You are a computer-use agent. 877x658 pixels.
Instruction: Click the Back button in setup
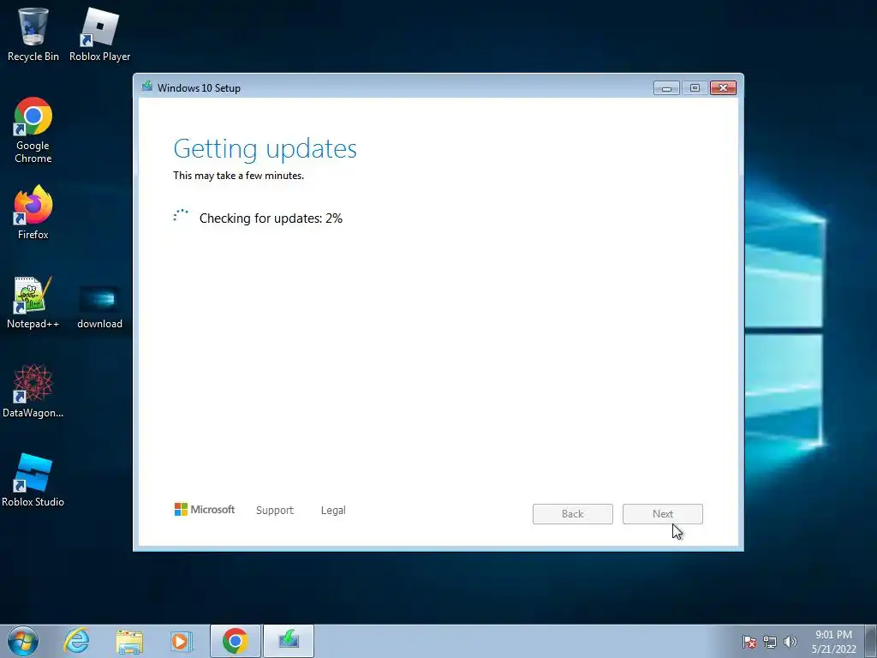click(573, 514)
